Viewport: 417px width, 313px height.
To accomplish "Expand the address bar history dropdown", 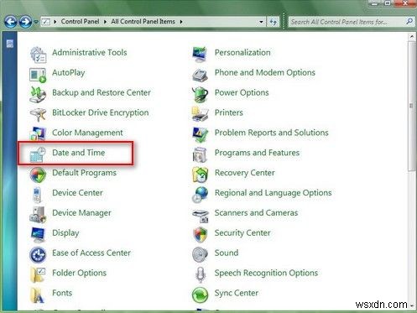I will pyautogui.click(x=261, y=22).
